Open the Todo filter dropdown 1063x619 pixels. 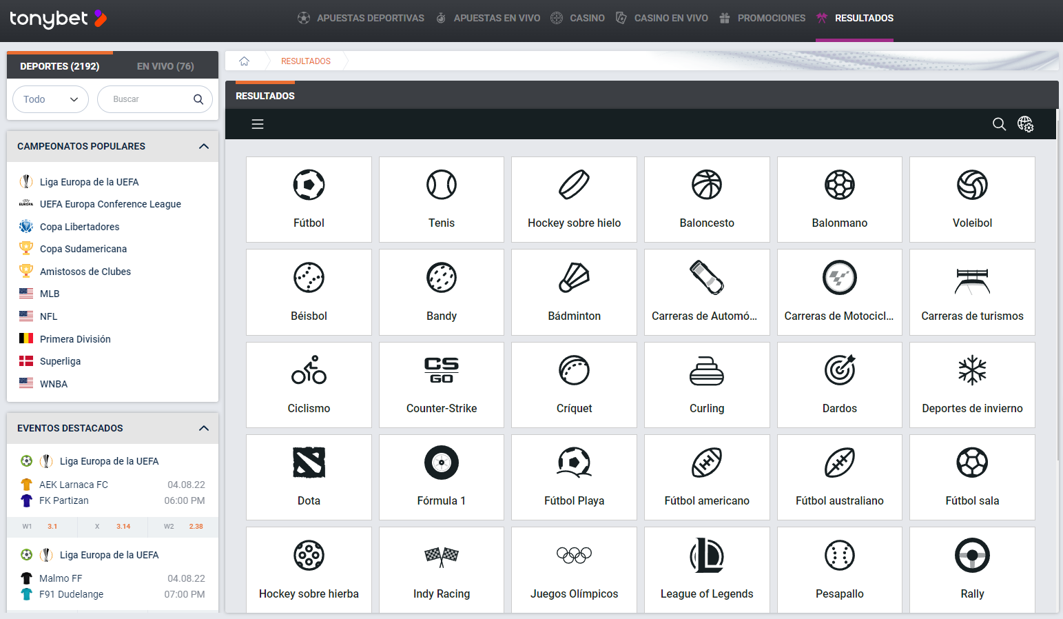coord(50,99)
